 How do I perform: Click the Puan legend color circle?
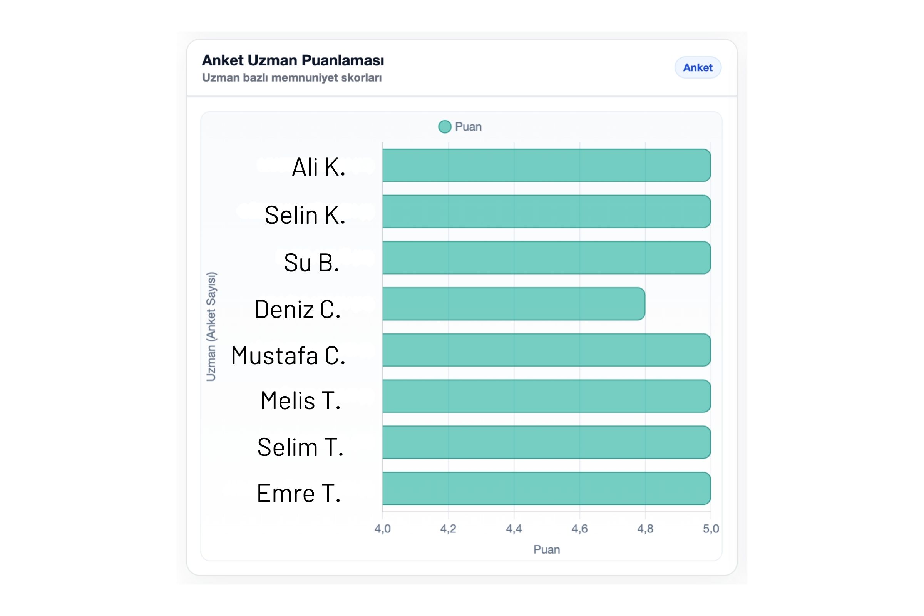444,127
